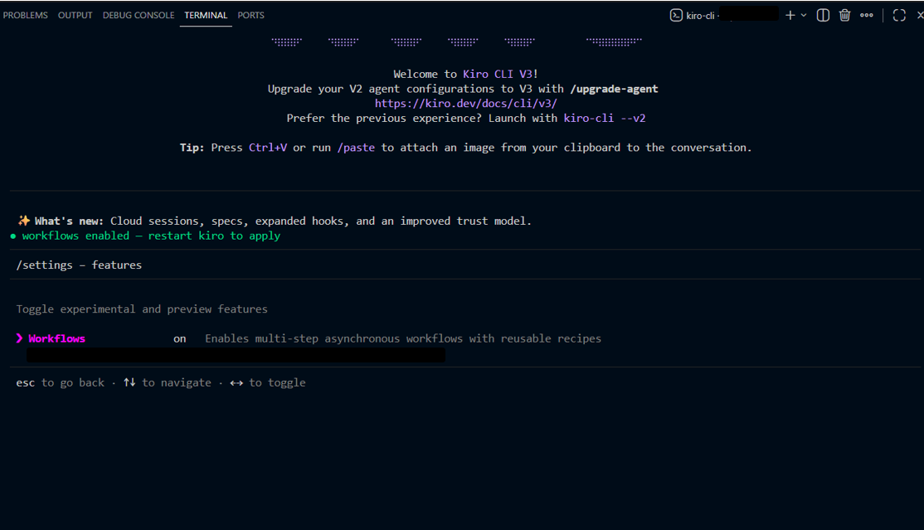924x530 pixels.
Task: Click the left-right arrows toggle hint
Action: [268, 383]
